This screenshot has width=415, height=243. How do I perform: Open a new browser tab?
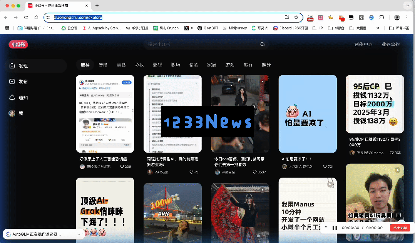click(x=97, y=5)
